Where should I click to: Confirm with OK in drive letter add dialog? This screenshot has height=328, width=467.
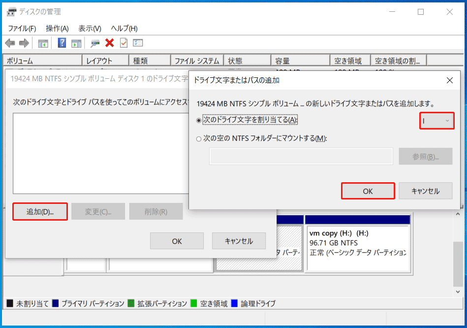368,191
